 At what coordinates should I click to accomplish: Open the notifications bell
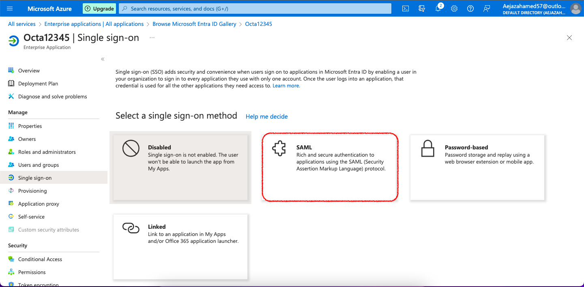click(x=438, y=9)
